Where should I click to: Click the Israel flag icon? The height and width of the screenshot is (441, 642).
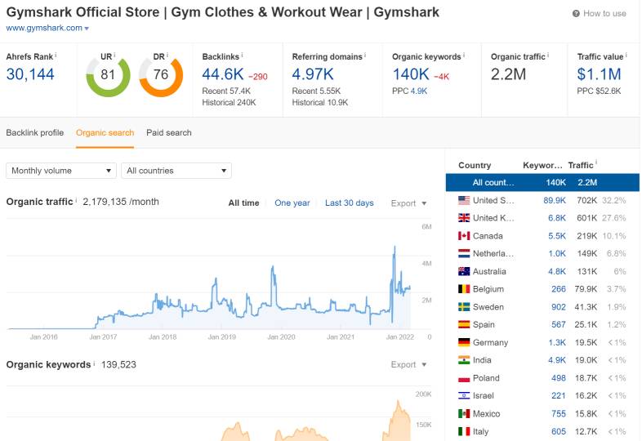point(464,395)
